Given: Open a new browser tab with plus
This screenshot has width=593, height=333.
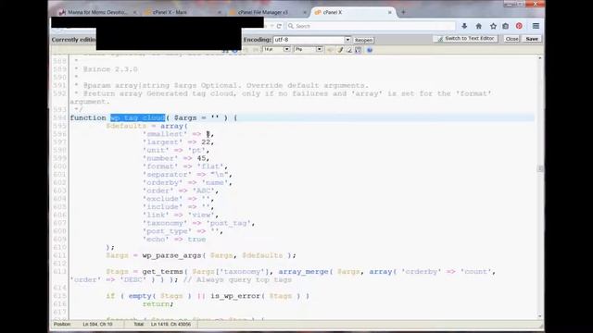Looking at the screenshot, I should click(x=403, y=12).
